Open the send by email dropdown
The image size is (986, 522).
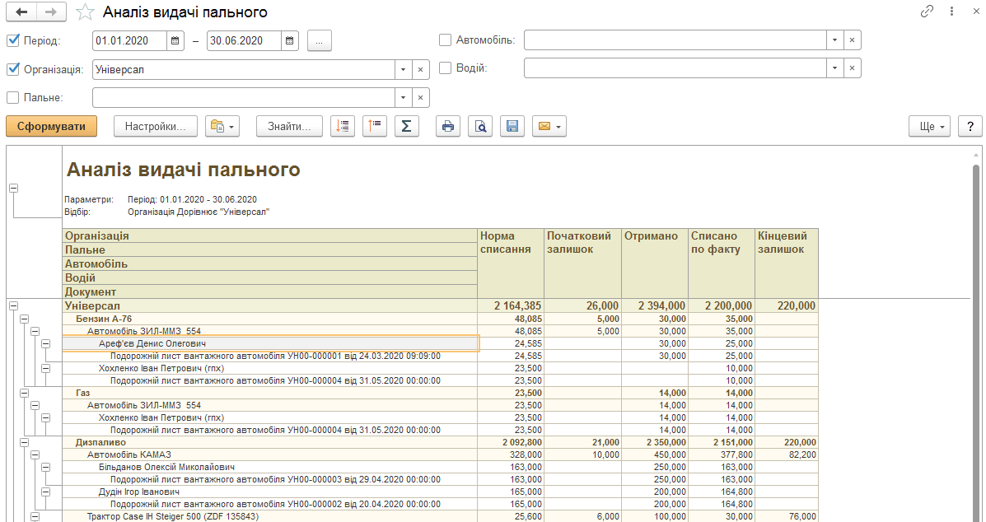[549, 126]
